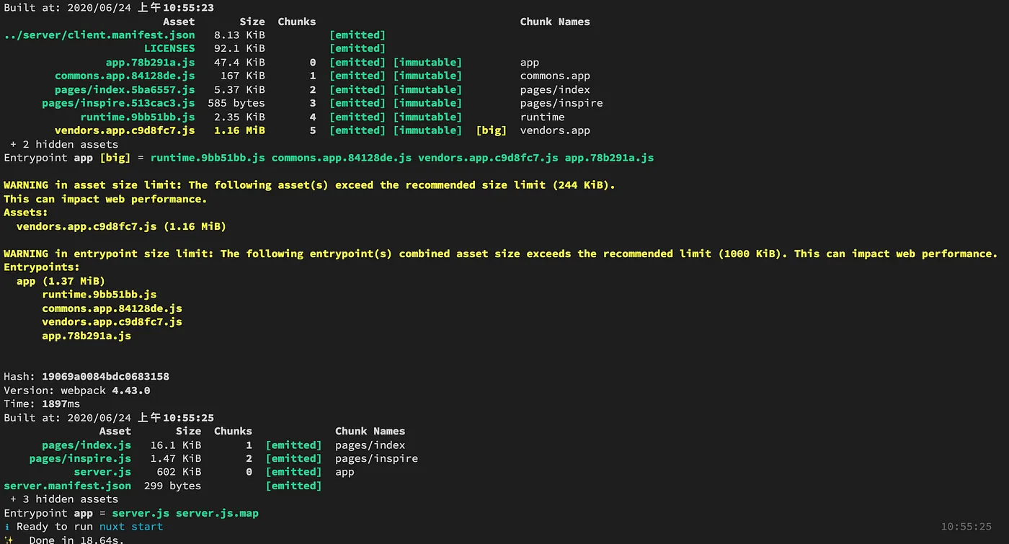
Task: Click the sparkle icon before Done
Action: tap(8, 540)
